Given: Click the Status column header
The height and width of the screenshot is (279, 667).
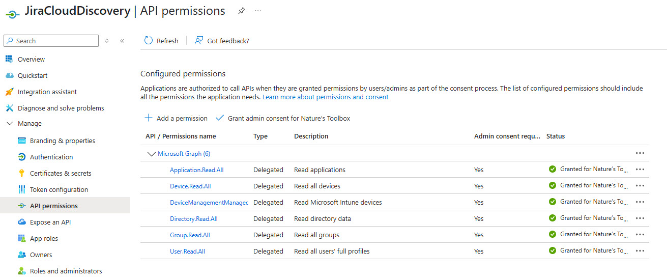Looking at the screenshot, I should pyautogui.click(x=556, y=136).
